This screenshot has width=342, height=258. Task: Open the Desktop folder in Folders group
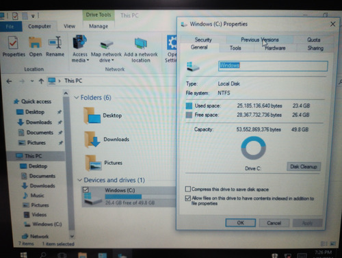pos(92,116)
